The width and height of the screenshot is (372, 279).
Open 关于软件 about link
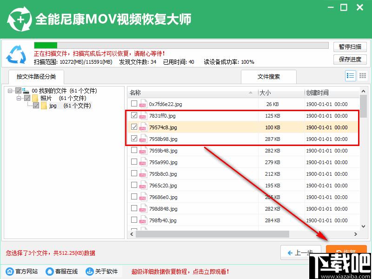point(102,272)
